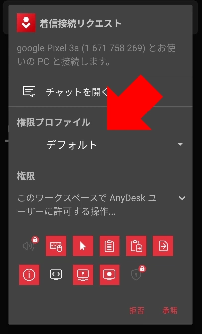This screenshot has width=202, height=334.
Task: Expand the permissions description chevron
Action: click(182, 198)
